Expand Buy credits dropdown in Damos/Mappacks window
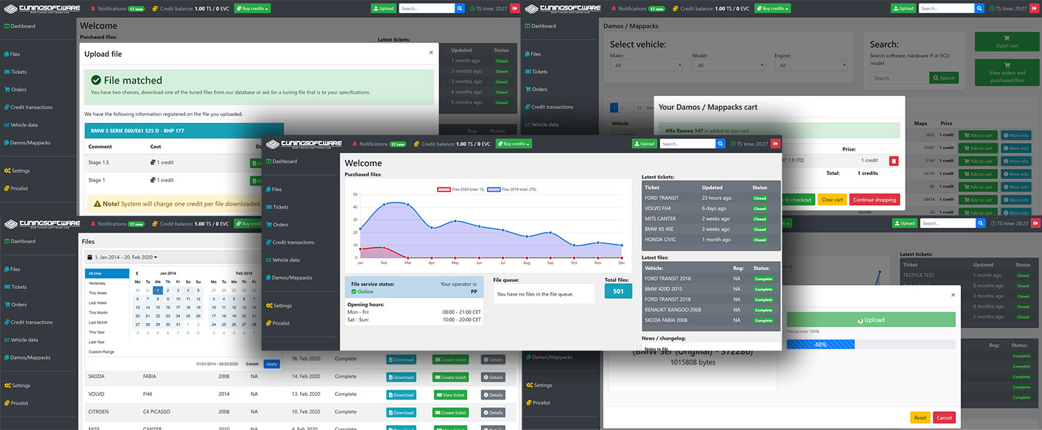 click(773, 8)
